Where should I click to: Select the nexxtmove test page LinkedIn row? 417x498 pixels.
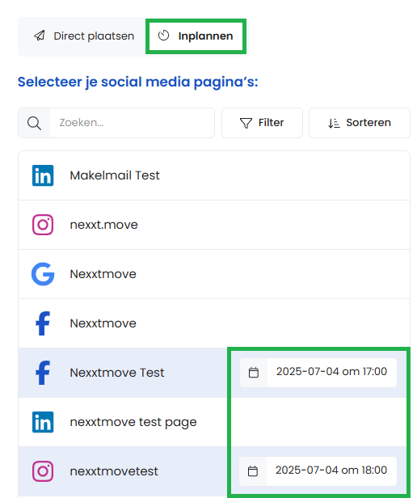(214, 422)
